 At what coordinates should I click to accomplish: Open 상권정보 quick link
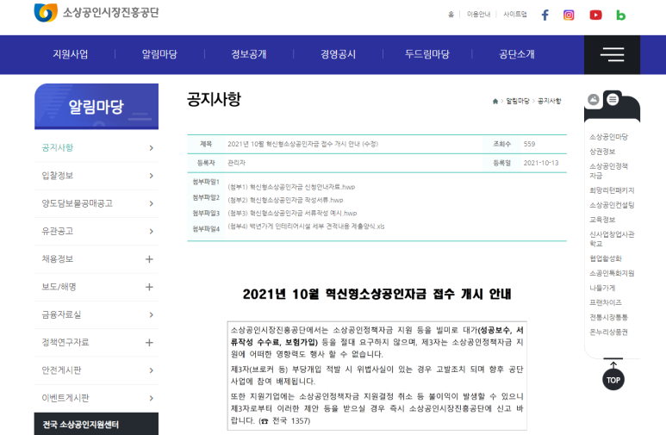coord(602,152)
